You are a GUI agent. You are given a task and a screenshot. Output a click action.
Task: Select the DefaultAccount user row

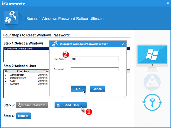[x=26, y=78]
